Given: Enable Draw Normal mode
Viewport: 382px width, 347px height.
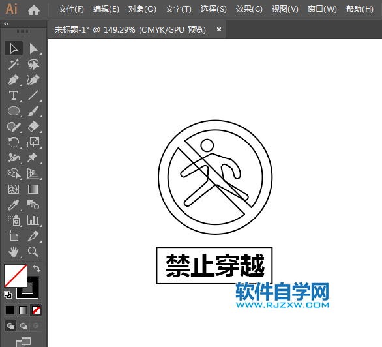Looking at the screenshot, I should 10,325.
